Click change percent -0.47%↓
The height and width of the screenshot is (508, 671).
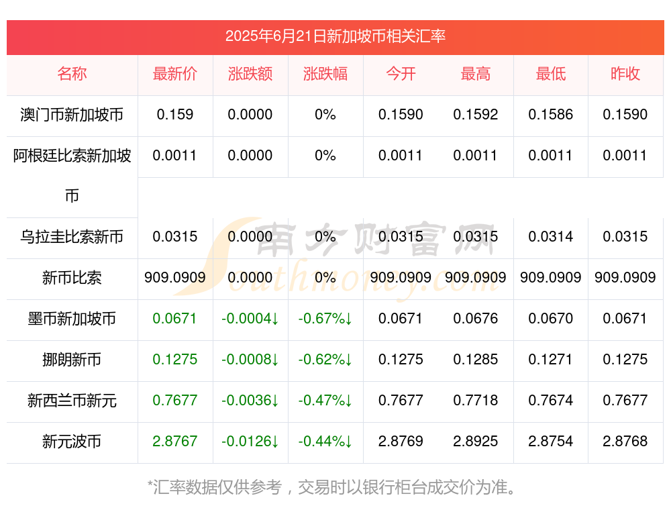point(325,400)
